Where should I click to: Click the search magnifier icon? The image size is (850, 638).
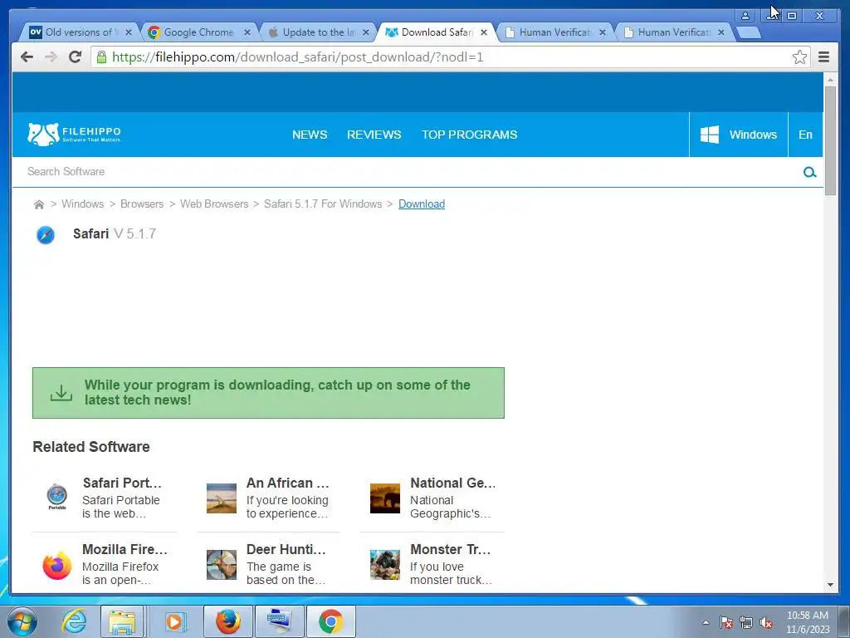(809, 172)
